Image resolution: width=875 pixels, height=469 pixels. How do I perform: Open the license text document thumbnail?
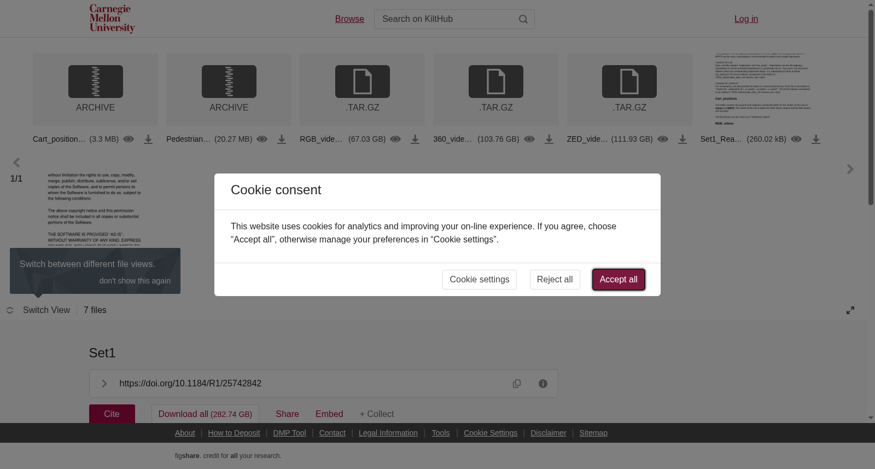tap(95, 209)
